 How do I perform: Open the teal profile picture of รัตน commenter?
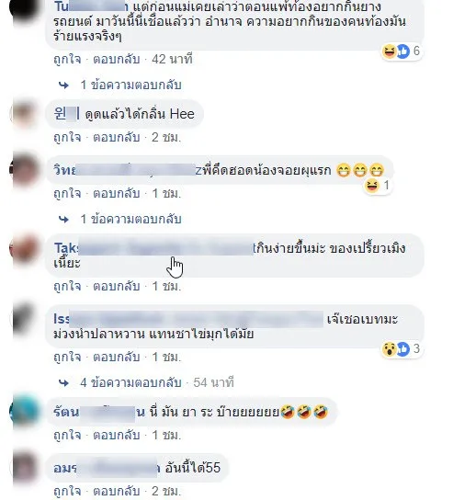(x=24, y=411)
